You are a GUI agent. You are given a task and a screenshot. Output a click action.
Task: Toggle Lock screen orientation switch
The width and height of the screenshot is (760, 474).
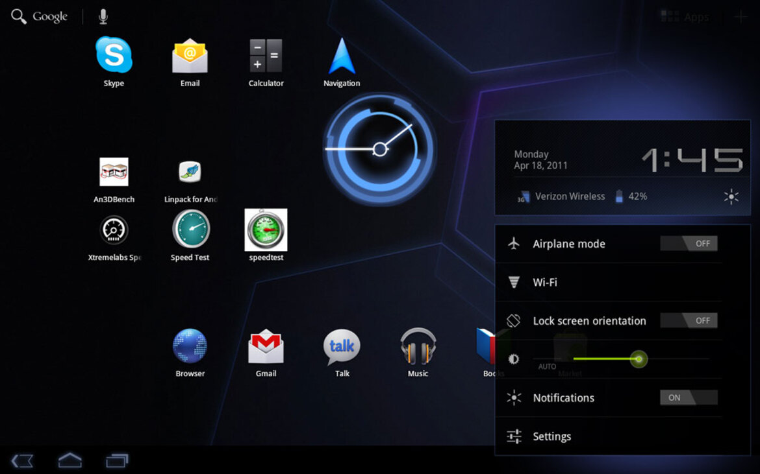(x=689, y=321)
